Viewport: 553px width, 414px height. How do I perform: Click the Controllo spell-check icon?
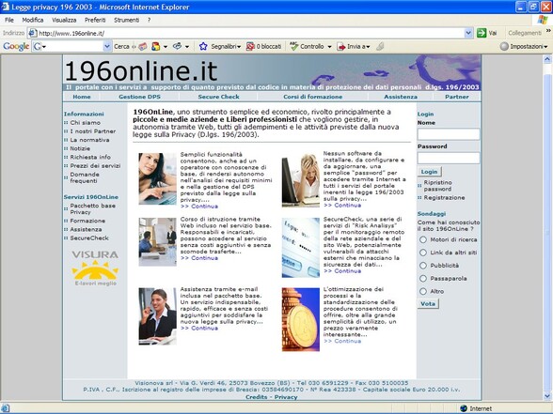tap(293, 46)
